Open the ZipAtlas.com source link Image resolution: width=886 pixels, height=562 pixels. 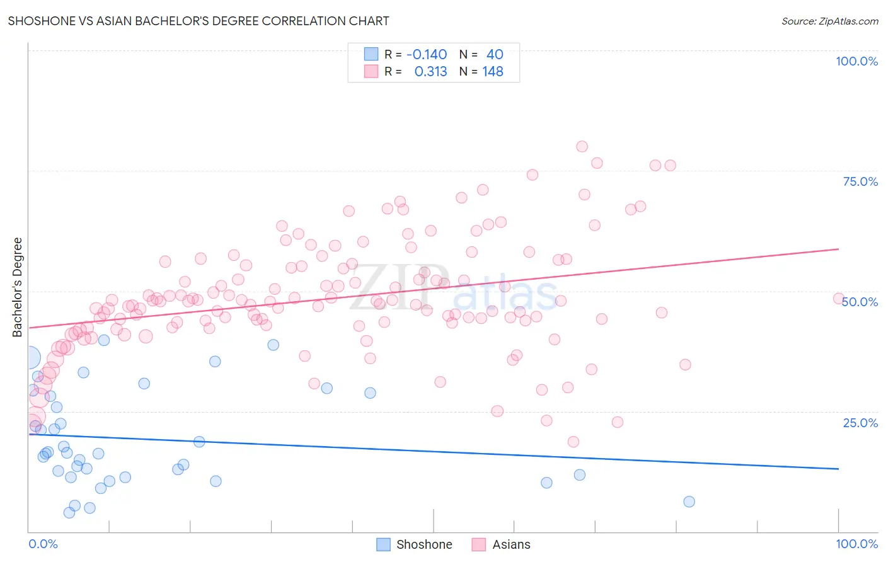tap(830, 21)
